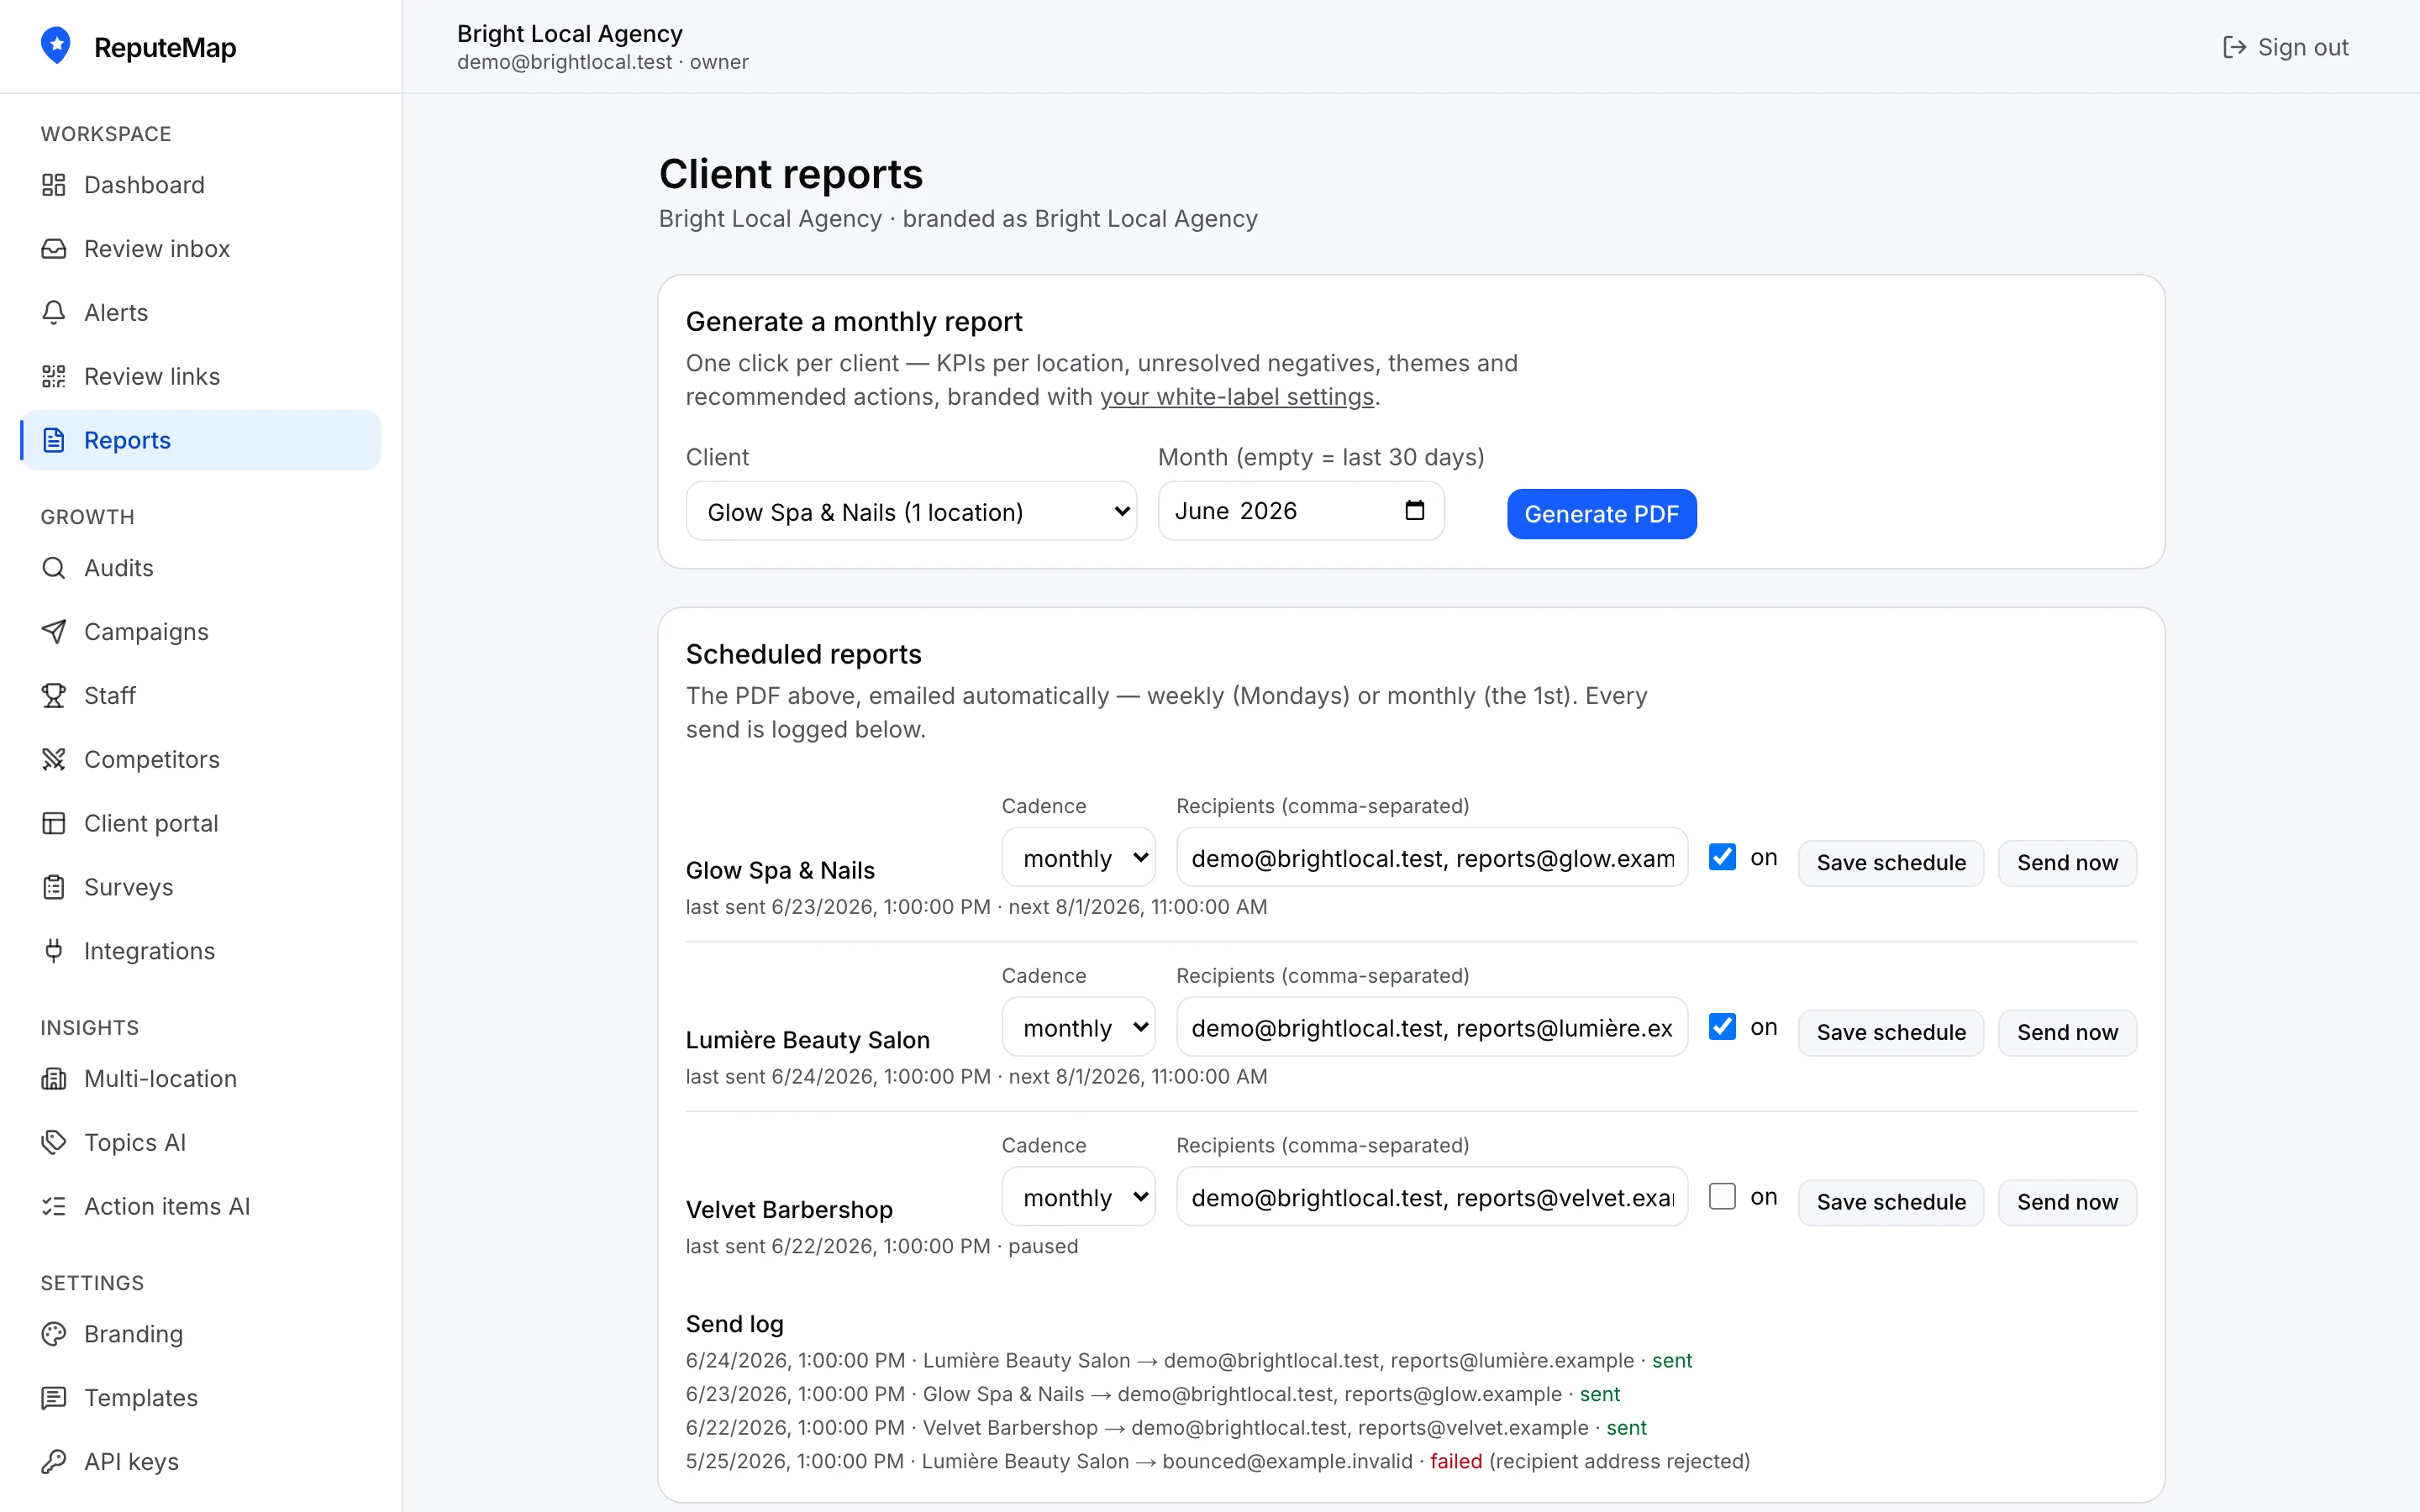Click the Templates message icon

tap(54, 1398)
